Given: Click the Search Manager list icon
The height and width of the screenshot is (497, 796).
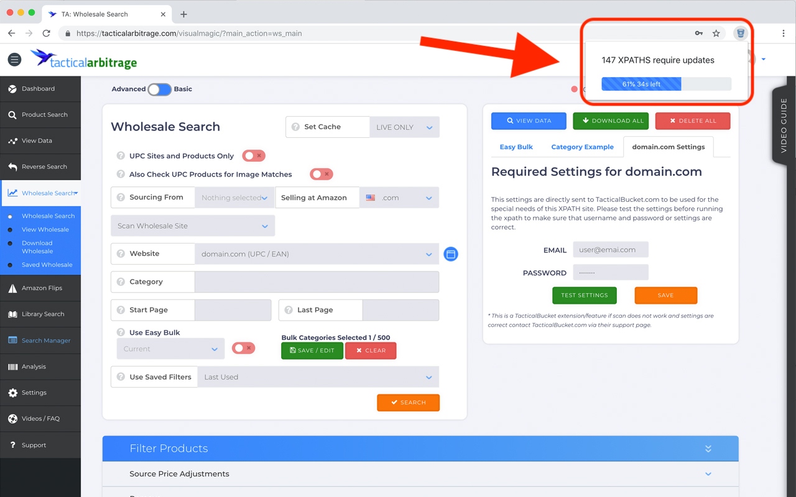Looking at the screenshot, I should pos(12,340).
